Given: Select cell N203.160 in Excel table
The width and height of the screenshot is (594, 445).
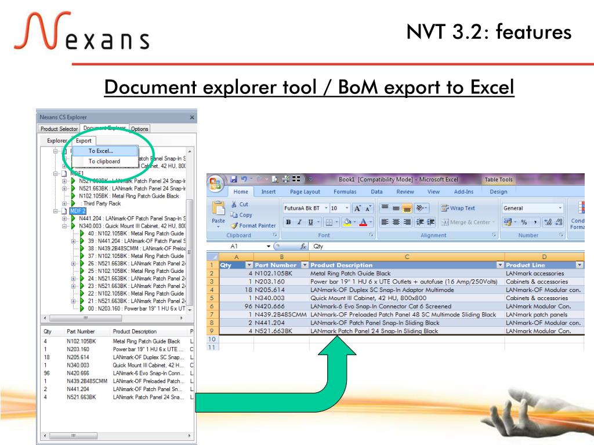Looking at the screenshot, I should (281, 282).
